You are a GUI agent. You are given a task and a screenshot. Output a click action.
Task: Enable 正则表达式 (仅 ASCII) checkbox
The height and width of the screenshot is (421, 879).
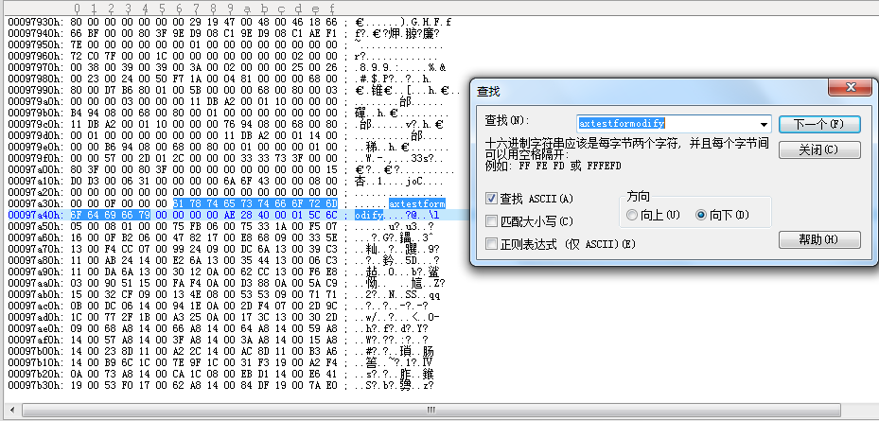click(x=491, y=244)
